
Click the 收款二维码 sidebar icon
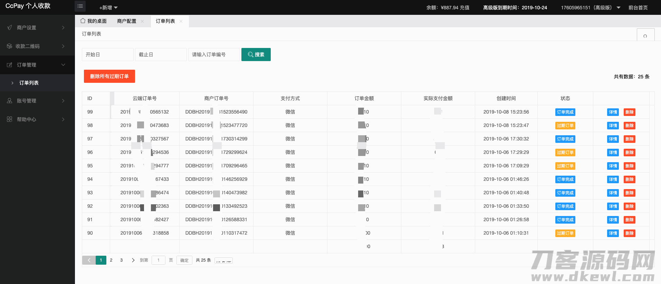(x=9, y=46)
